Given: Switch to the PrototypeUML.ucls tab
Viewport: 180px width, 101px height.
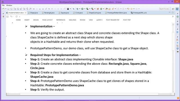Looking at the screenshot, I should 139,13.
